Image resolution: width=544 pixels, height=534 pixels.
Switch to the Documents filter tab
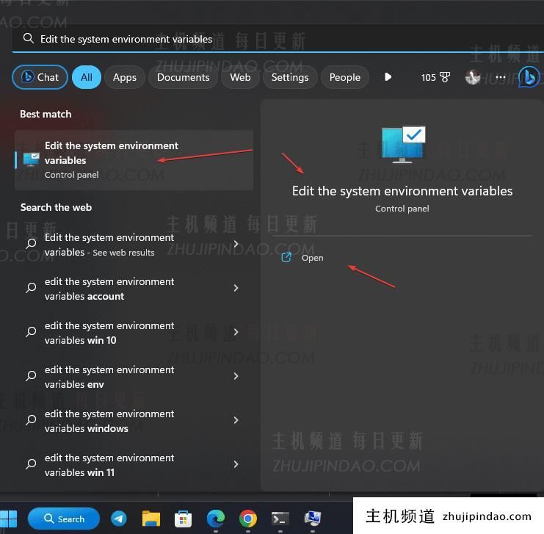pos(184,77)
